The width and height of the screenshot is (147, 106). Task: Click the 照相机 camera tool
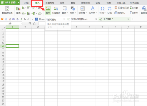pyautogui.click(x=120, y=13)
